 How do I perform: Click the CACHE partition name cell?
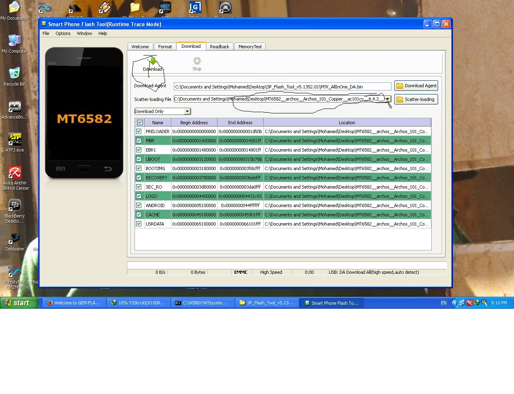tap(157, 215)
